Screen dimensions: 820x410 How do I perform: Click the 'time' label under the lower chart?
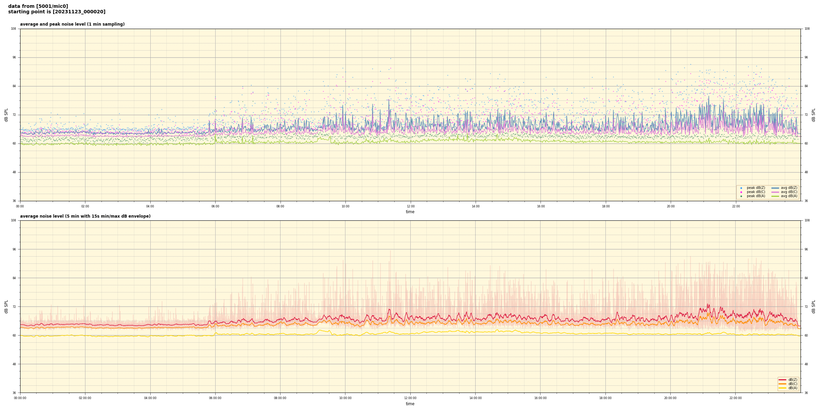(x=410, y=404)
